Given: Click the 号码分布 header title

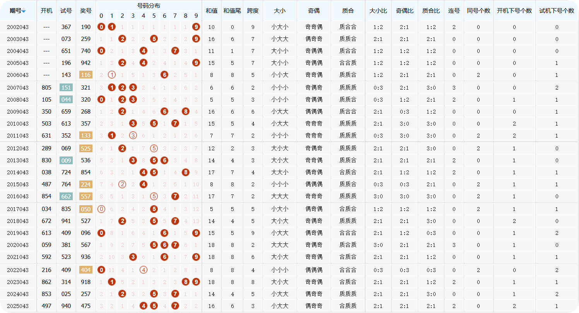Looking at the screenshot, I should (x=149, y=6).
